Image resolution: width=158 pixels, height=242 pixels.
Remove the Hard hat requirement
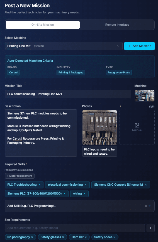(86, 237)
